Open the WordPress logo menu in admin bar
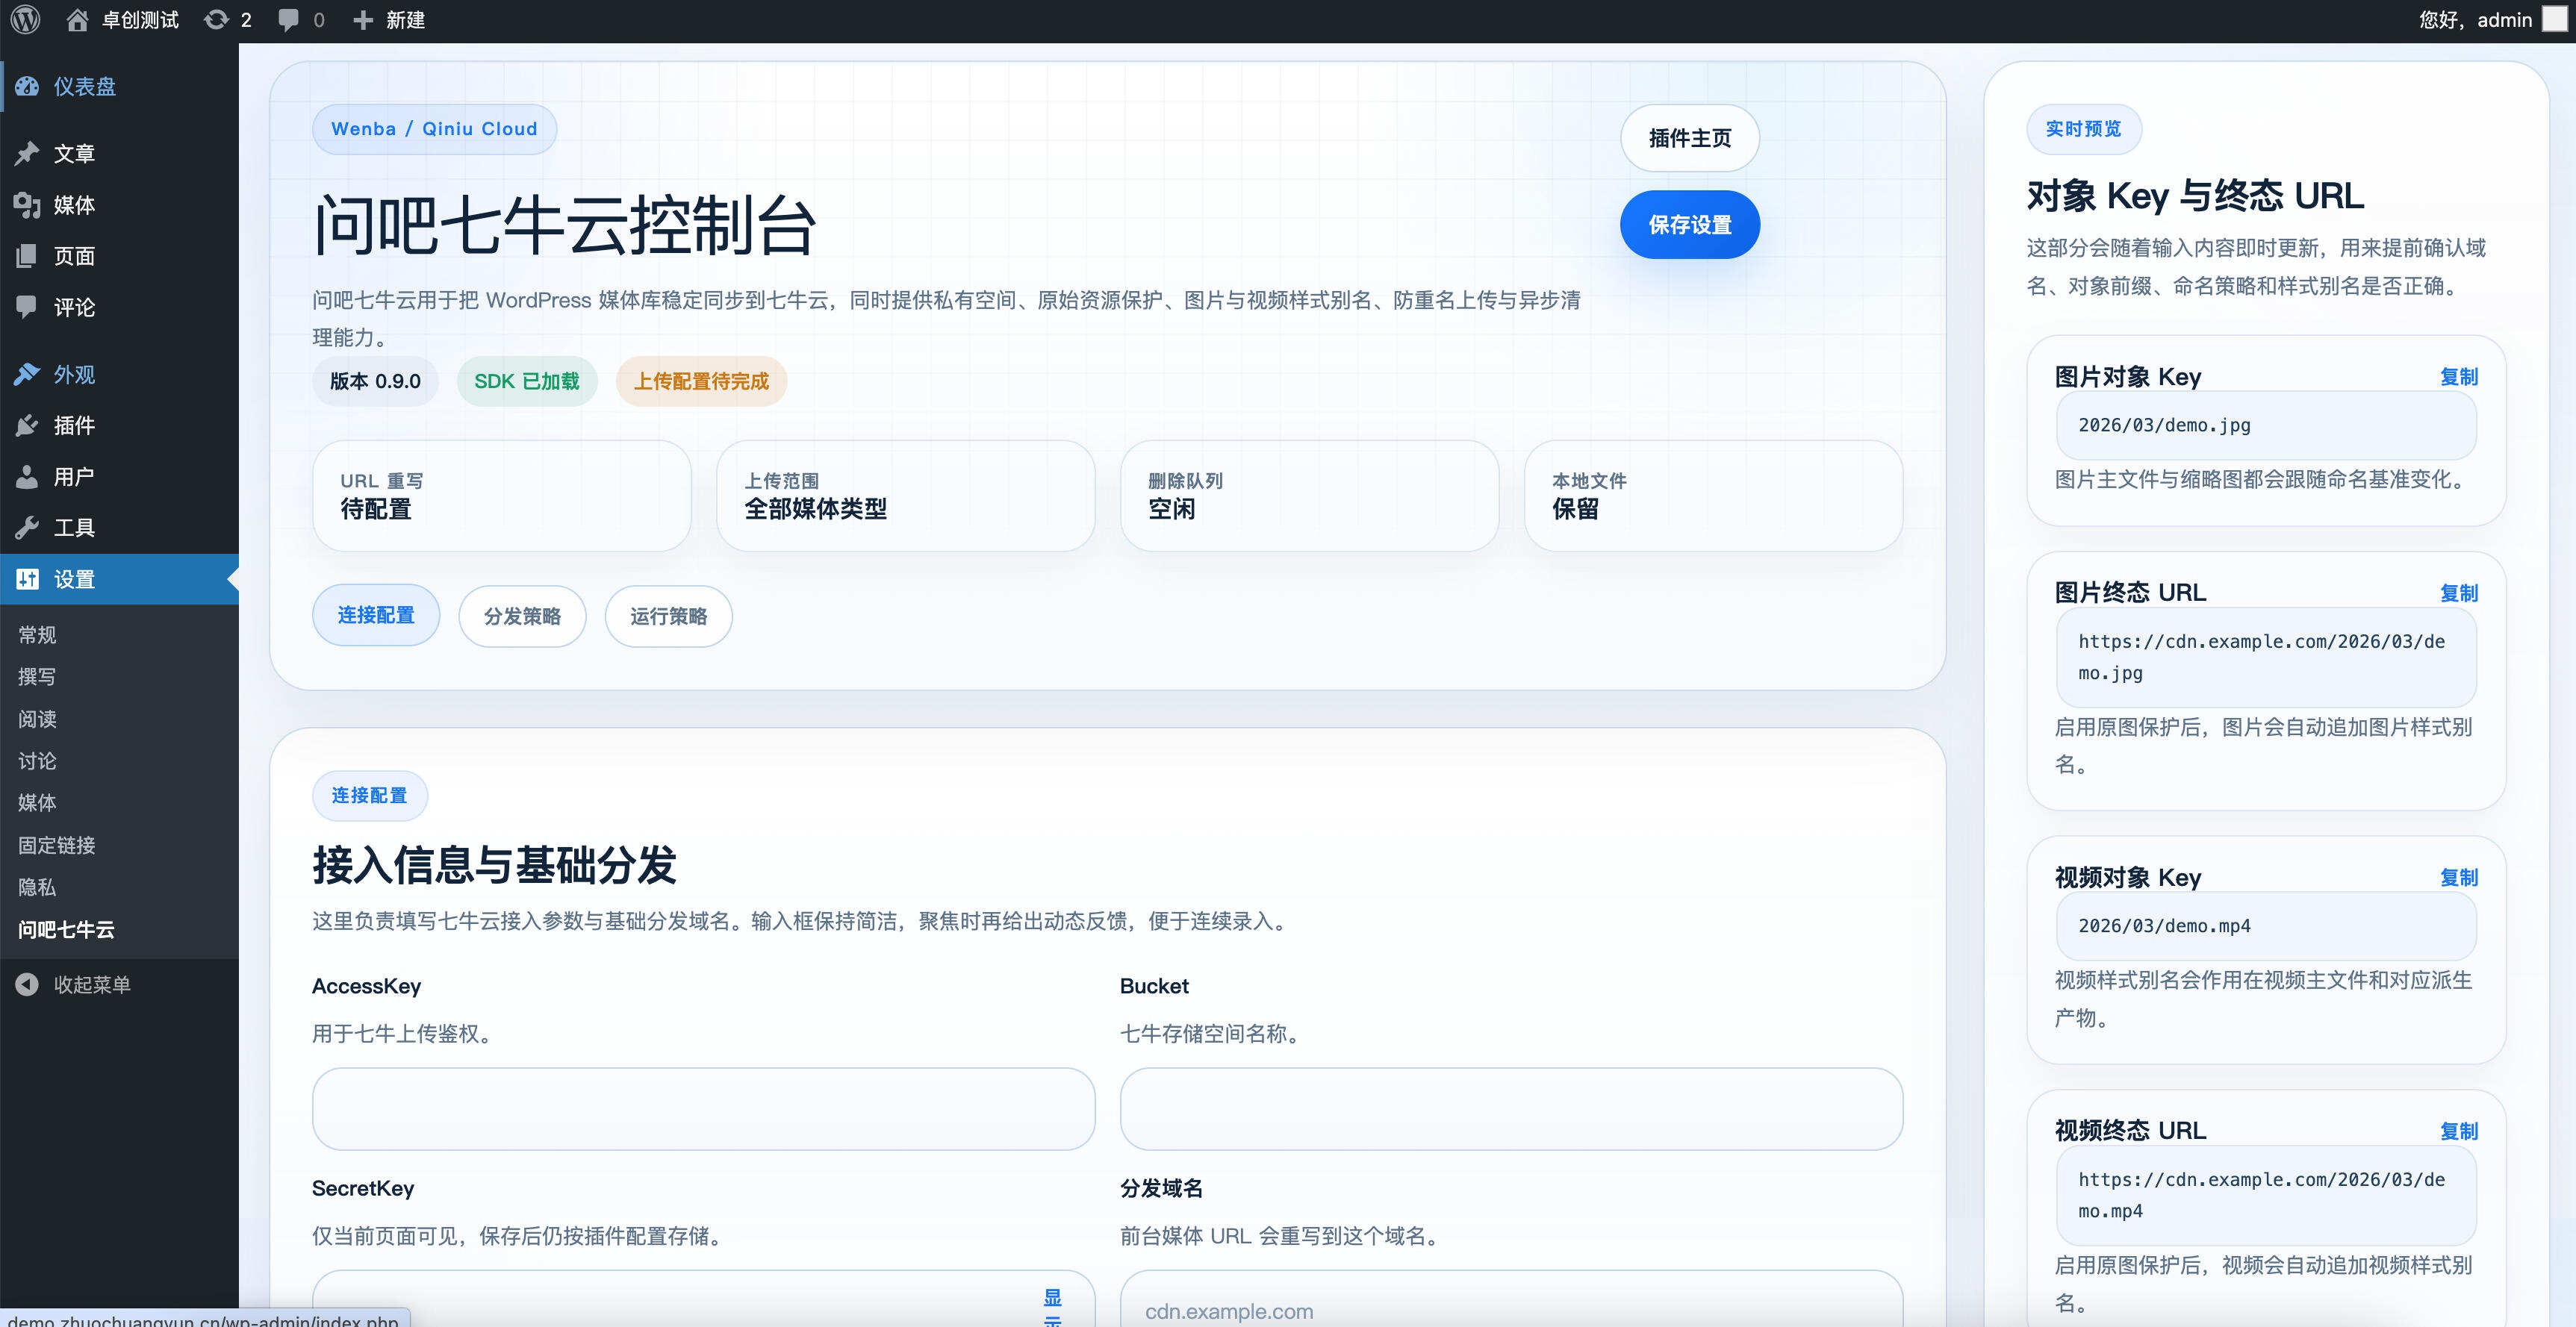Image resolution: width=2576 pixels, height=1327 pixels. pos(24,19)
